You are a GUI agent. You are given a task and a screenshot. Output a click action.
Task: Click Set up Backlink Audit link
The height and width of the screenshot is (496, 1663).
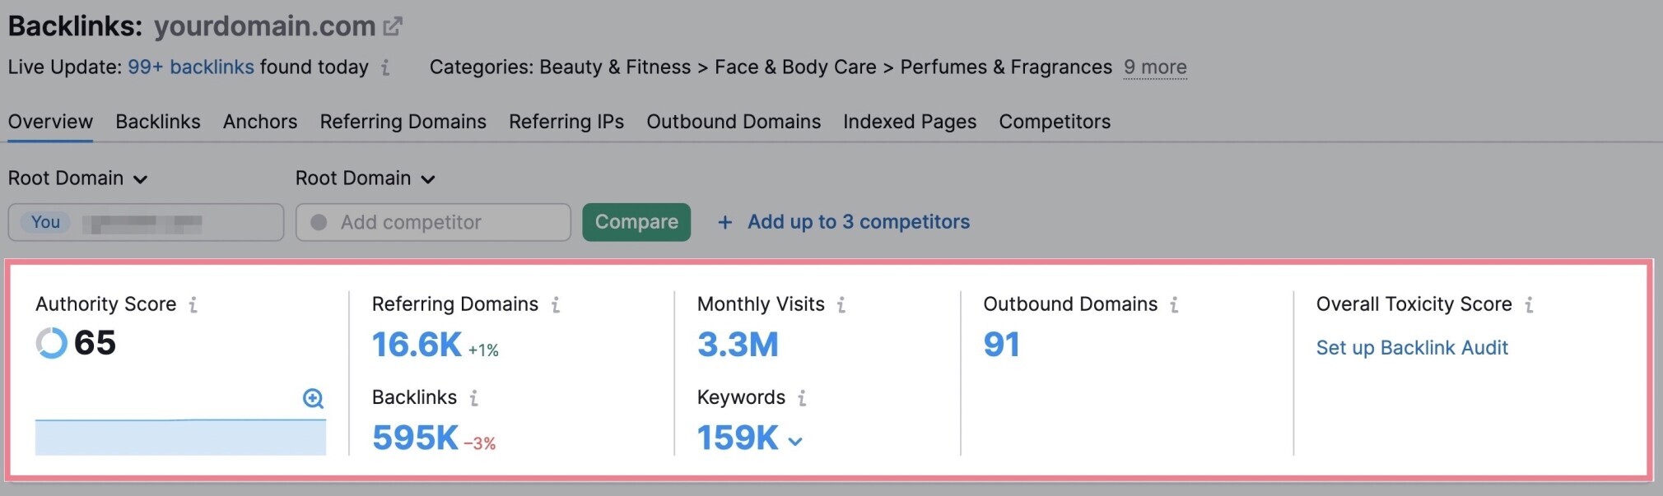tap(1411, 348)
